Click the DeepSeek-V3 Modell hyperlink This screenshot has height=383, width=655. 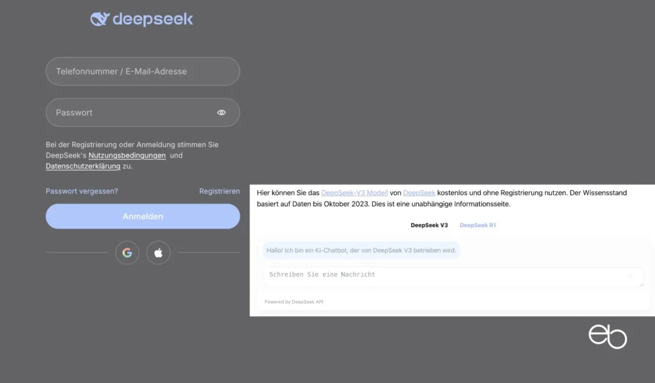point(354,192)
